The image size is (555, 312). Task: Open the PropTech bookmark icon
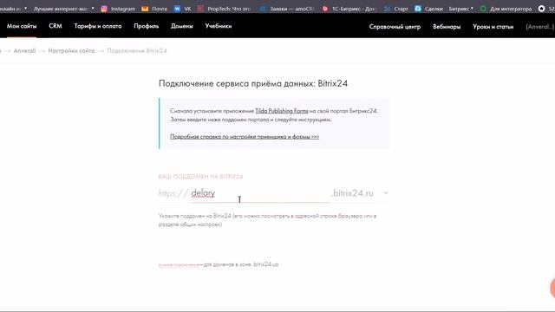click(x=200, y=9)
